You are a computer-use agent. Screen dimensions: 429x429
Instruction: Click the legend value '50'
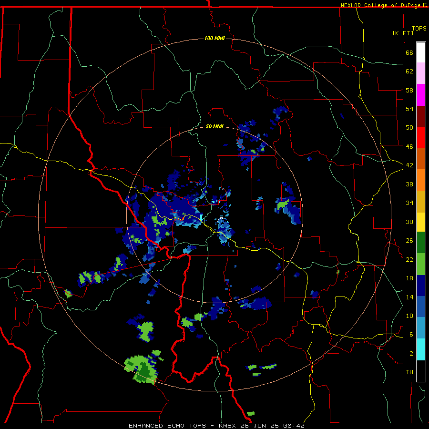coord(409,128)
